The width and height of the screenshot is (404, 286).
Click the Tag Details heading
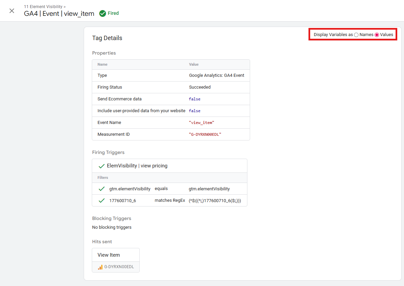(107, 38)
